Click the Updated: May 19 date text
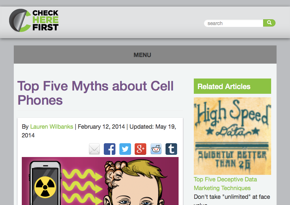Image resolution: width=290 pixels, height=205 pixels. (152, 127)
